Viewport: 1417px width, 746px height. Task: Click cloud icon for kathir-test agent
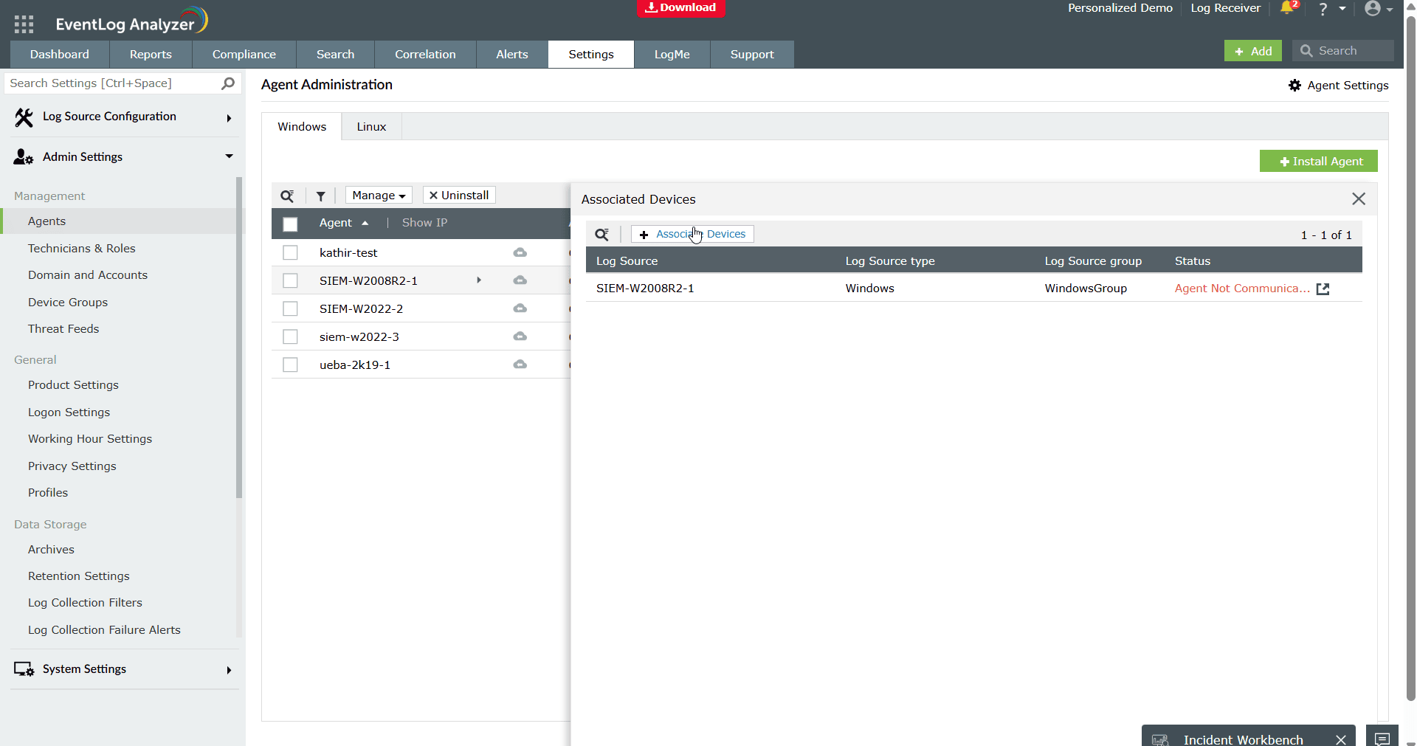coord(520,253)
